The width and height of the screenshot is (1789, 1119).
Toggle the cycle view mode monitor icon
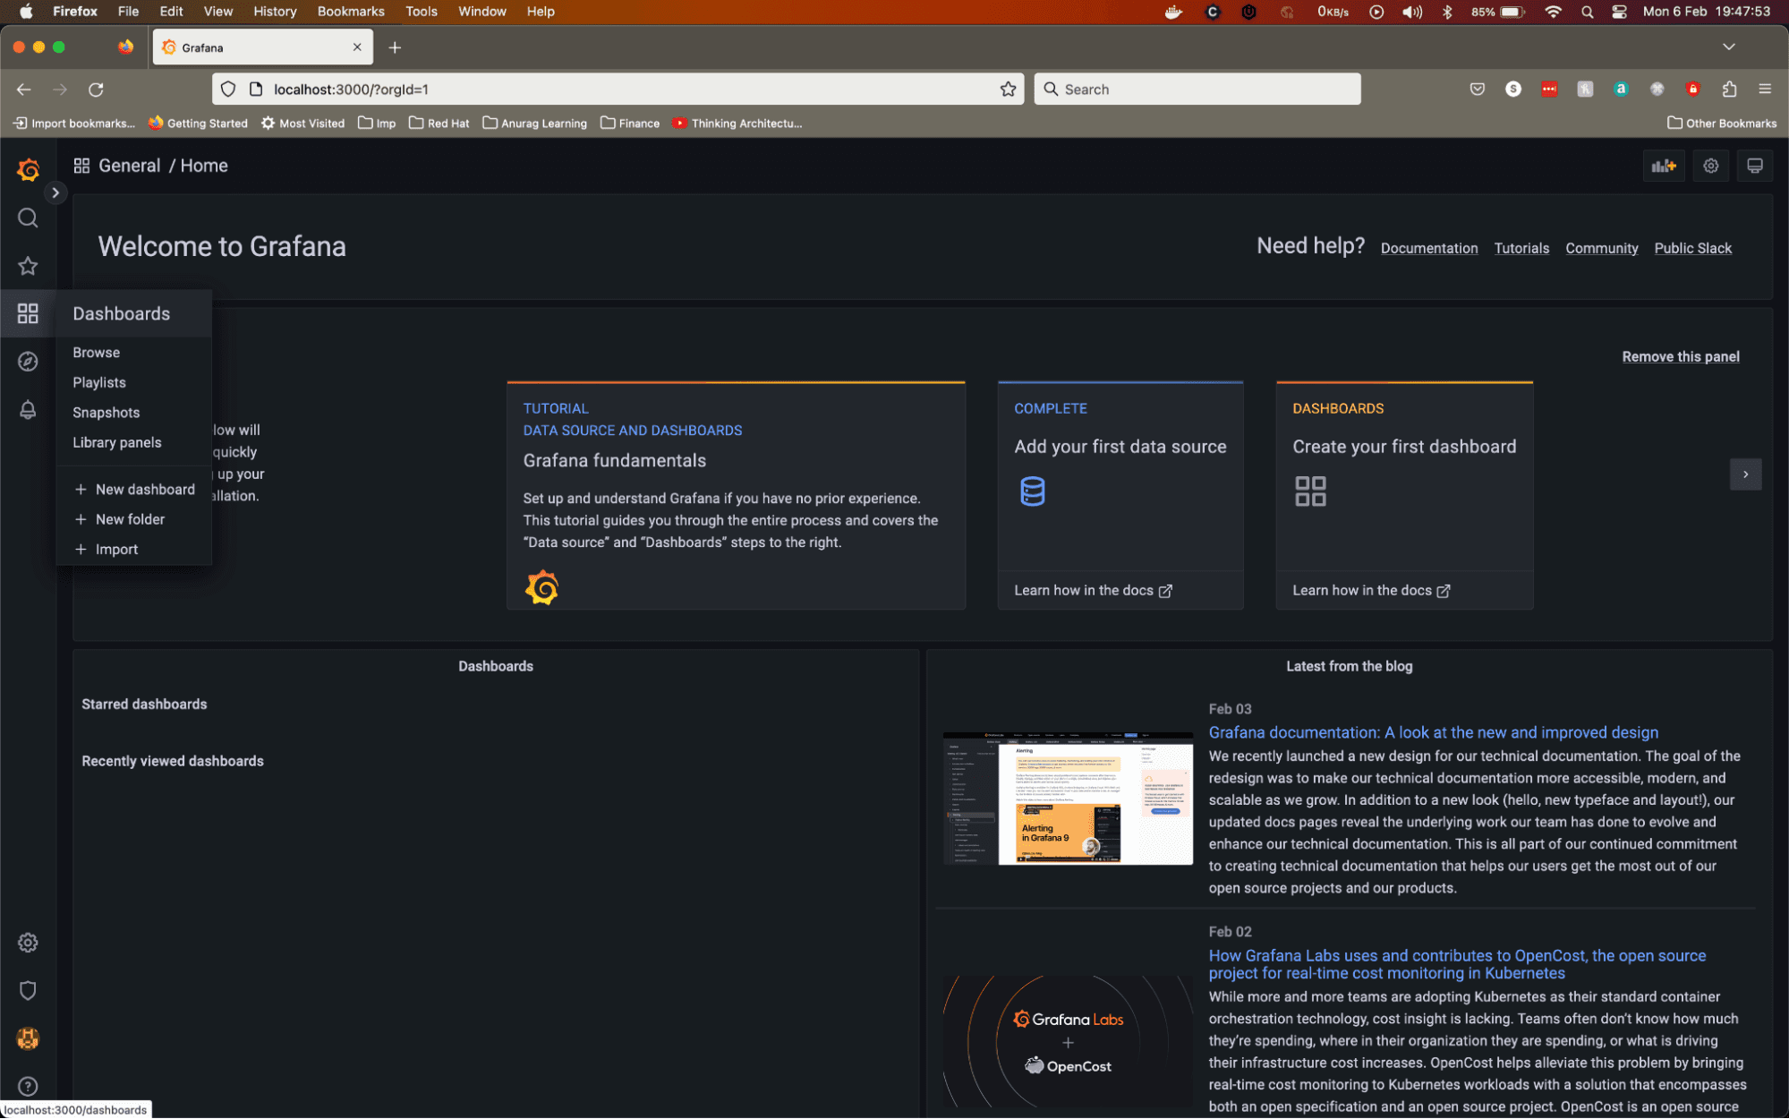1754,166
